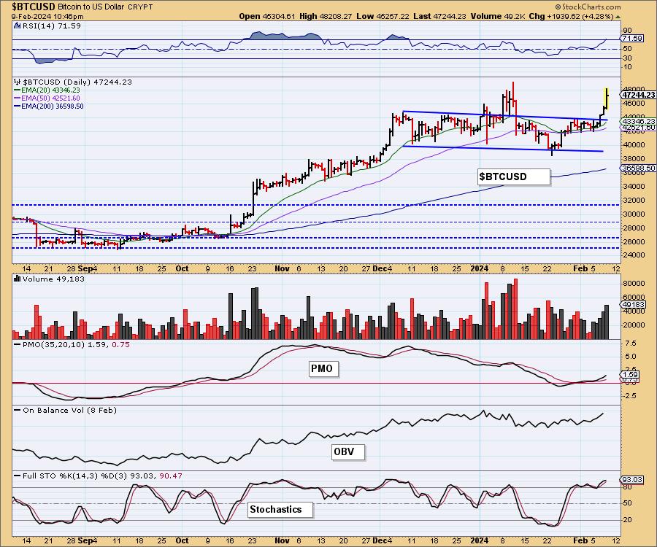This screenshot has height=547, width=657.
Task: Click the RSI(14) 71.59 legend text
Action: 52,26
